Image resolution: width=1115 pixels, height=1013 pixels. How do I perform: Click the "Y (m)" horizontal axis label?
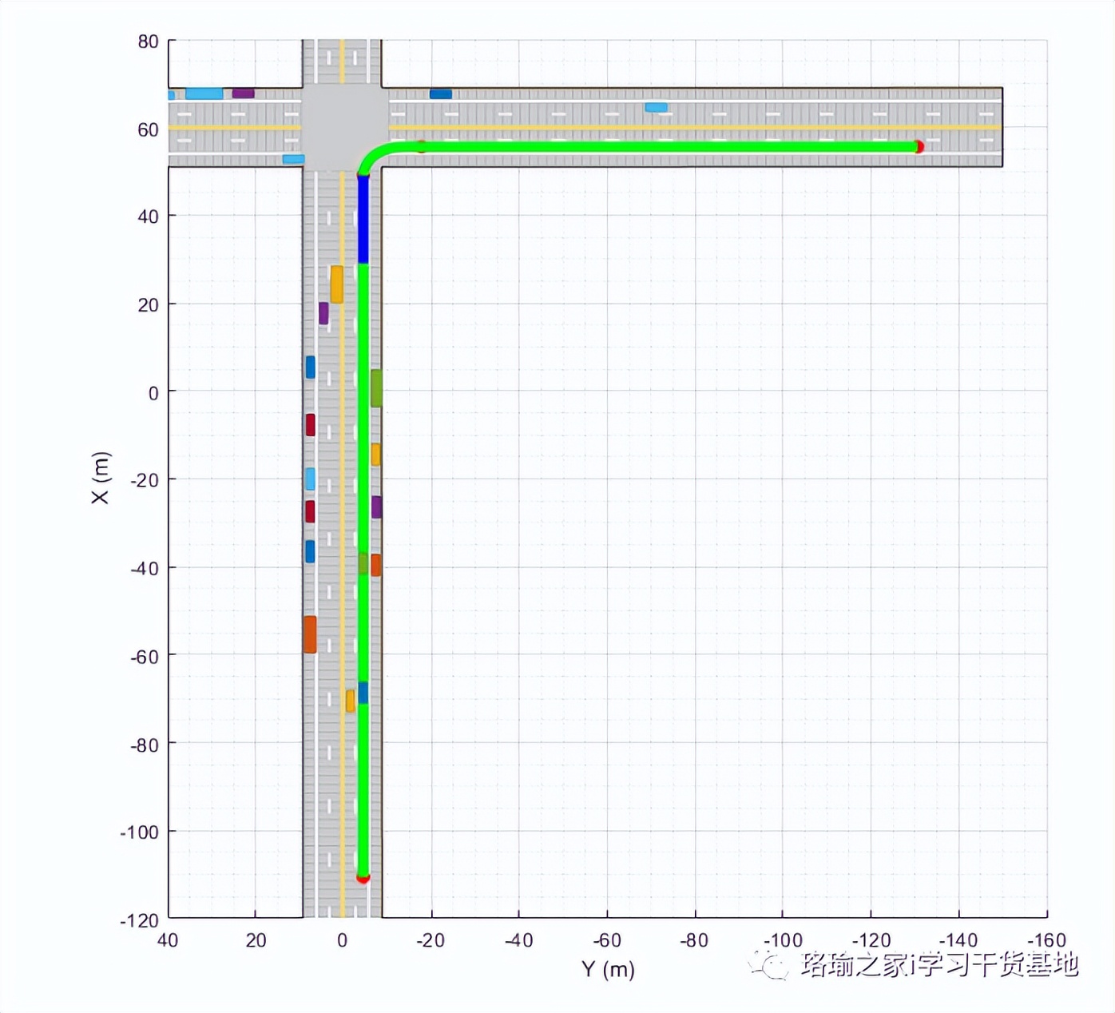pos(608,969)
